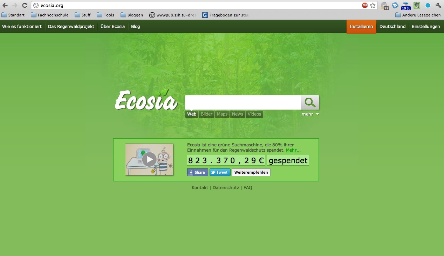Go to Das Regenwaldprojekt
This screenshot has width=444, height=256.
(x=71, y=27)
